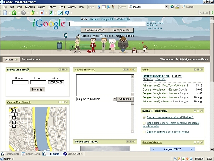The image size is (214, 161).
Task: Open the MTA SZTAKI browser tab
Action: point(74,154)
